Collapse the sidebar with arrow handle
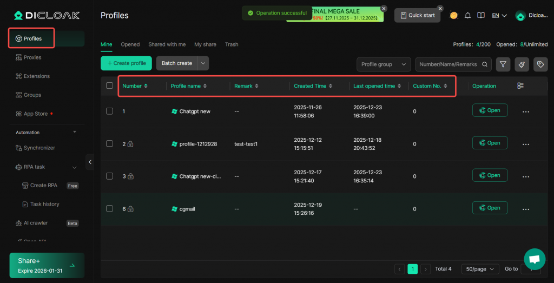This screenshot has height=283, width=554. coord(90,162)
